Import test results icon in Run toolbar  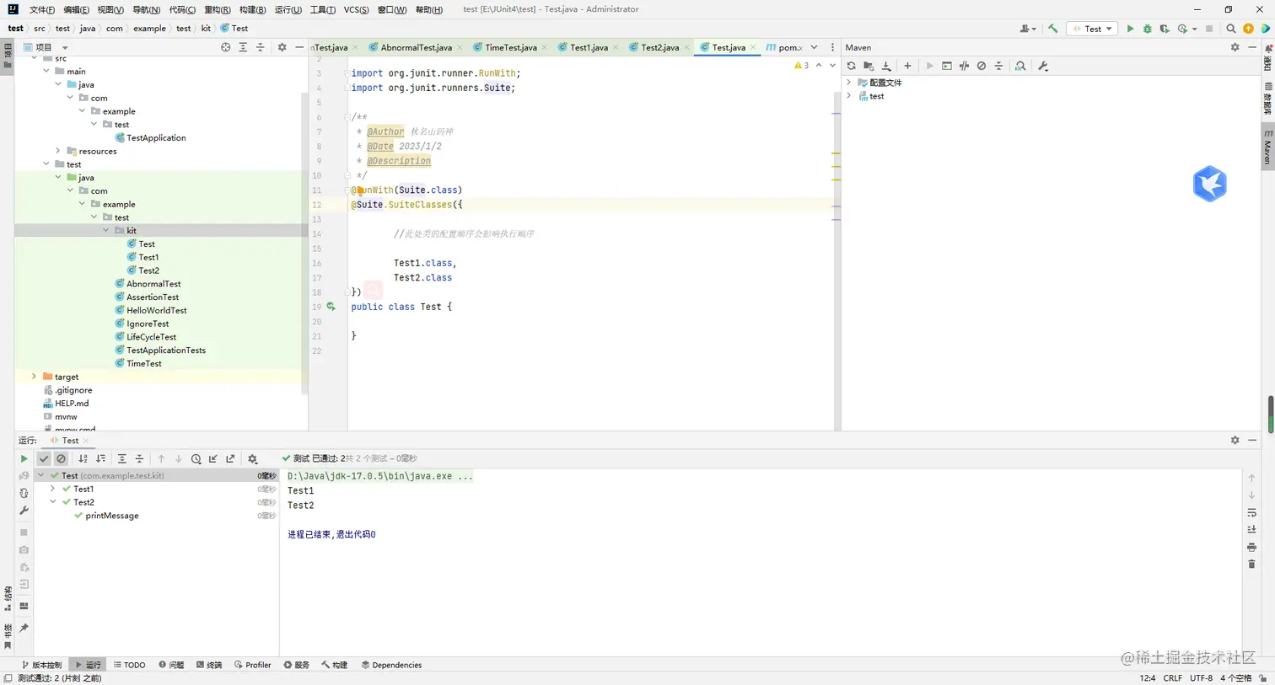tap(213, 459)
